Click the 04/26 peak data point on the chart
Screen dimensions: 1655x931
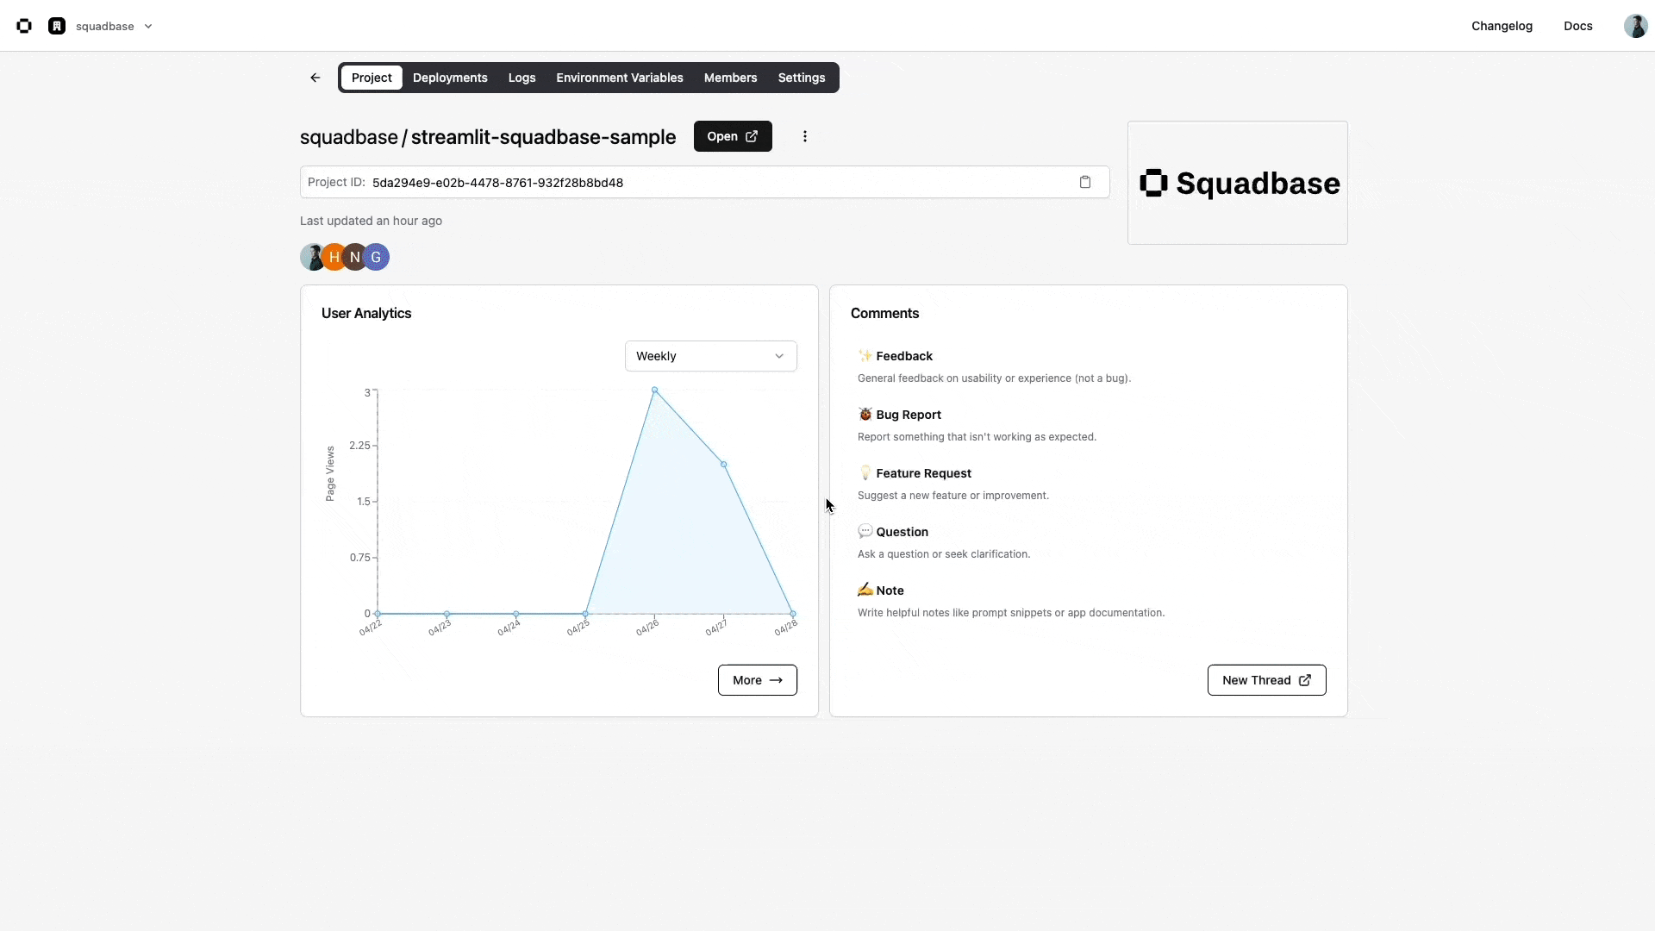pos(654,391)
